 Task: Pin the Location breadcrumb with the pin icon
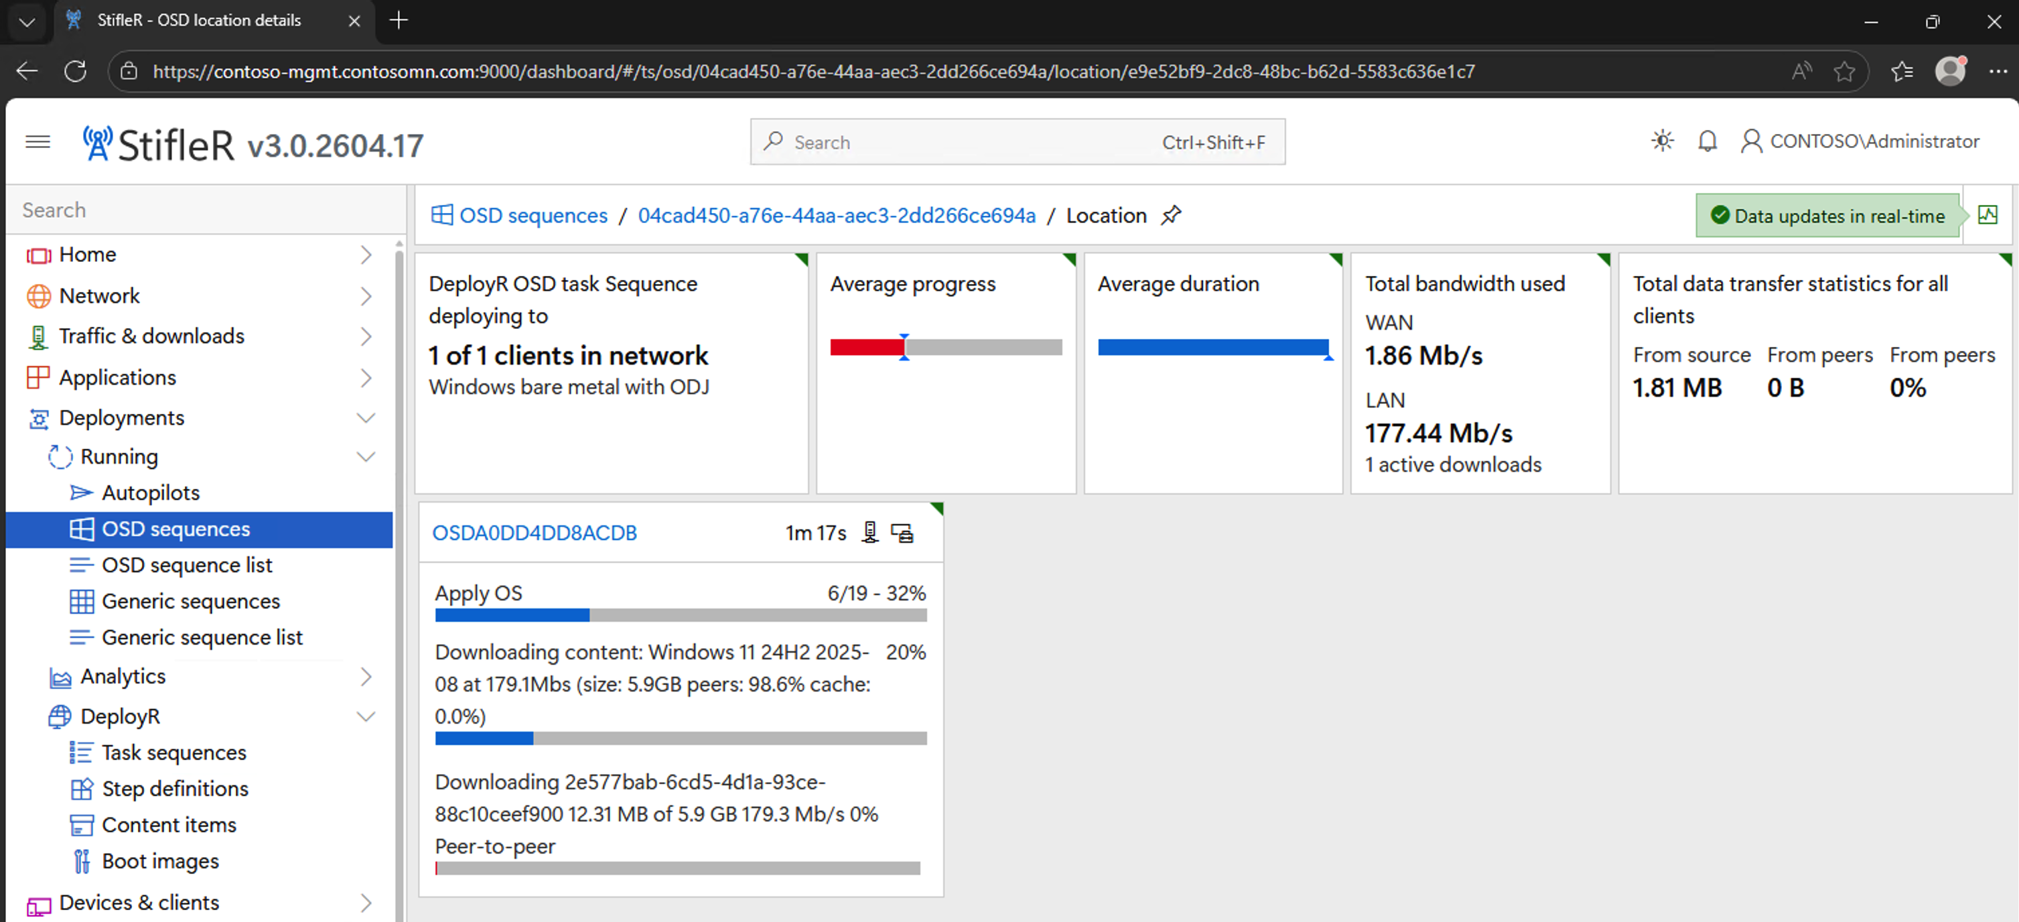(x=1171, y=215)
